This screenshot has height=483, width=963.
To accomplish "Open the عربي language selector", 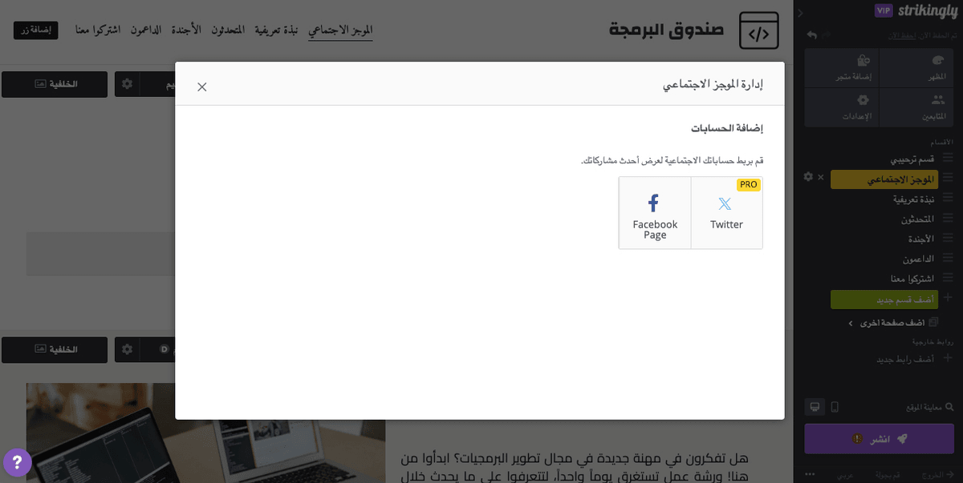I will pos(845,474).
